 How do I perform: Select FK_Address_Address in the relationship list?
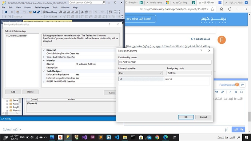17,36
